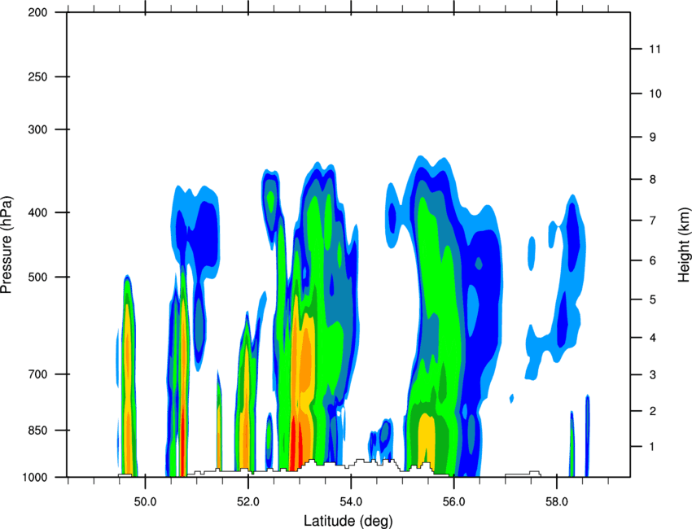Viewport: 692px width, 529px height.
Task: Pick the 6 km height label
Action: point(652,260)
